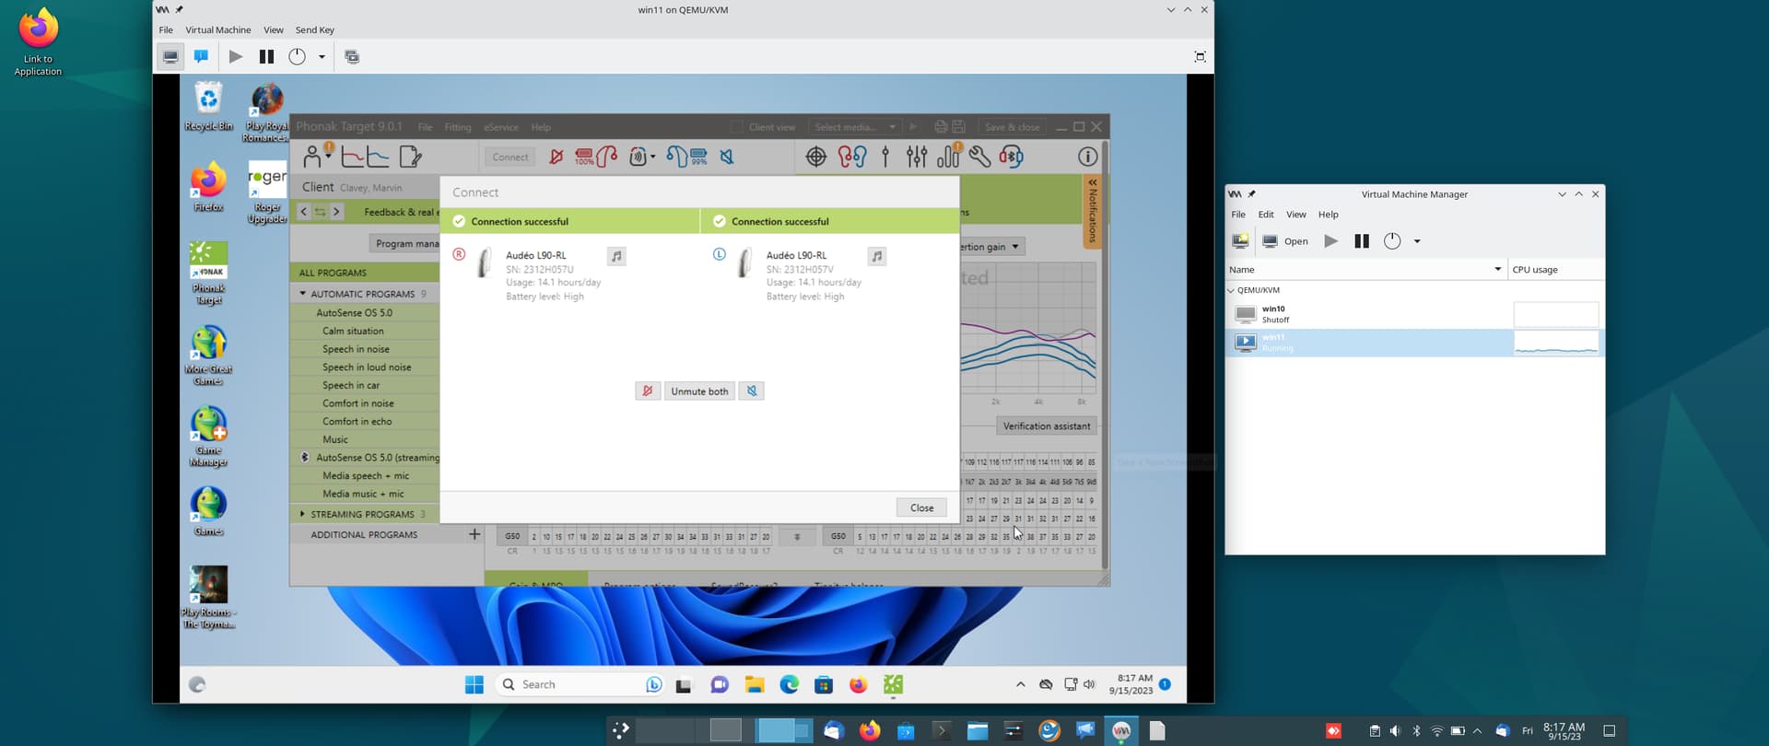Open the two-ears feedback test icon
The image size is (1769, 746).
click(852, 157)
